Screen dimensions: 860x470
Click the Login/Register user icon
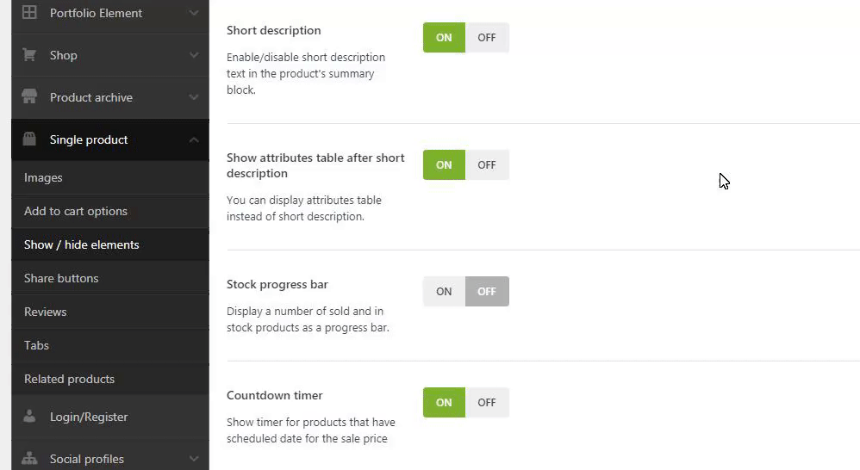click(x=29, y=417)
